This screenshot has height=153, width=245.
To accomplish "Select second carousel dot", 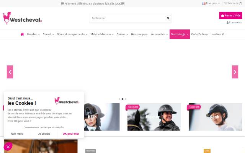I will [122, 99].
